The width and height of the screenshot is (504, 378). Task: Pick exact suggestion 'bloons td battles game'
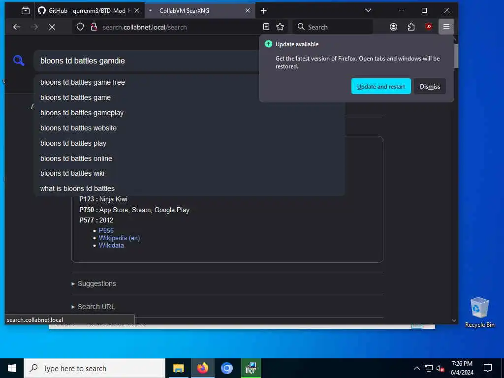[189, 97]
